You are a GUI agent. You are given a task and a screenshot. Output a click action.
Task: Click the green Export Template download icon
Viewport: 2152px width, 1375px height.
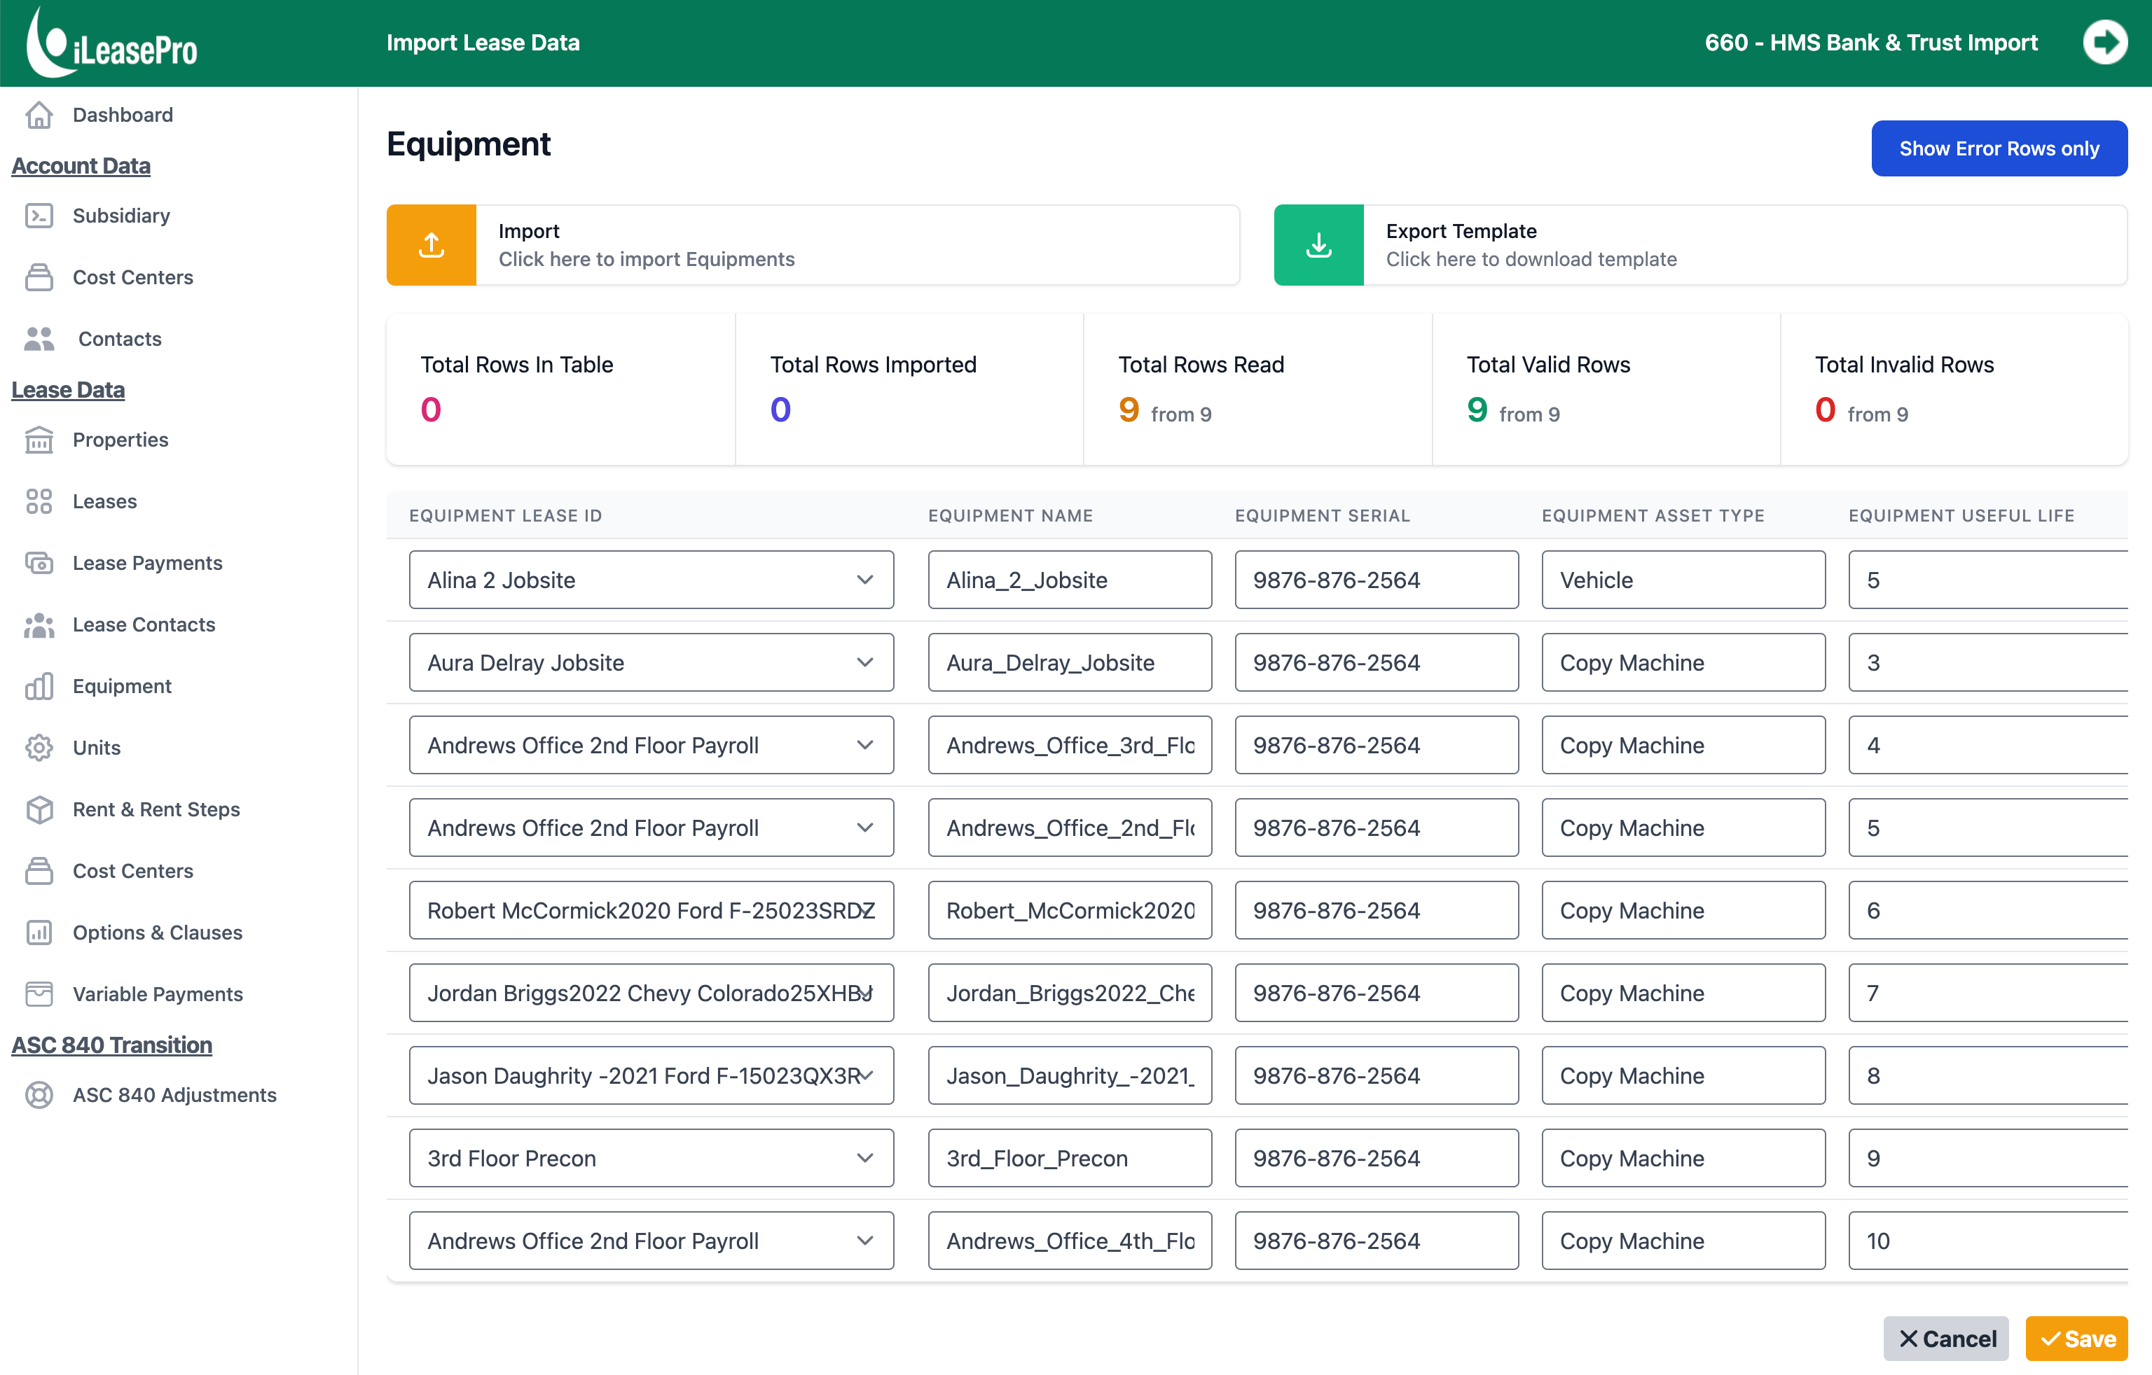pyautogui.click(x=1319, y=245)
